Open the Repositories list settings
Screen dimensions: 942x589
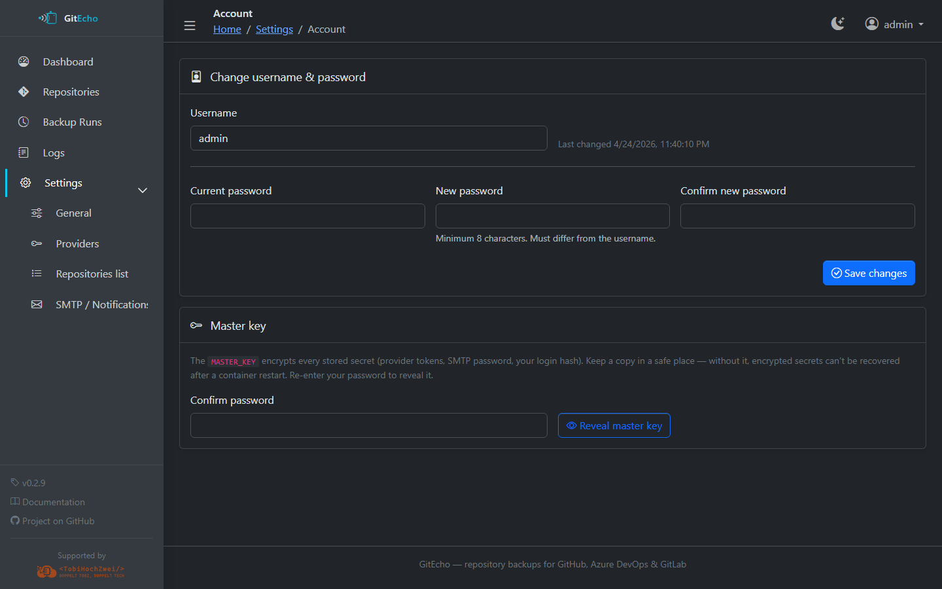pos(92,274)
